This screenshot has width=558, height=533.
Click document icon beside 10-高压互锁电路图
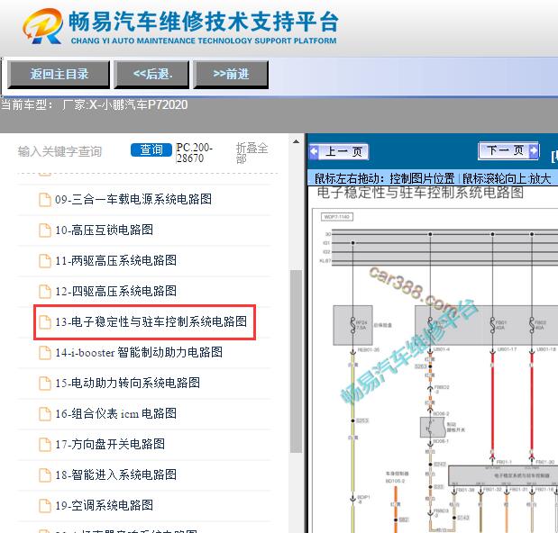[45, 230]
